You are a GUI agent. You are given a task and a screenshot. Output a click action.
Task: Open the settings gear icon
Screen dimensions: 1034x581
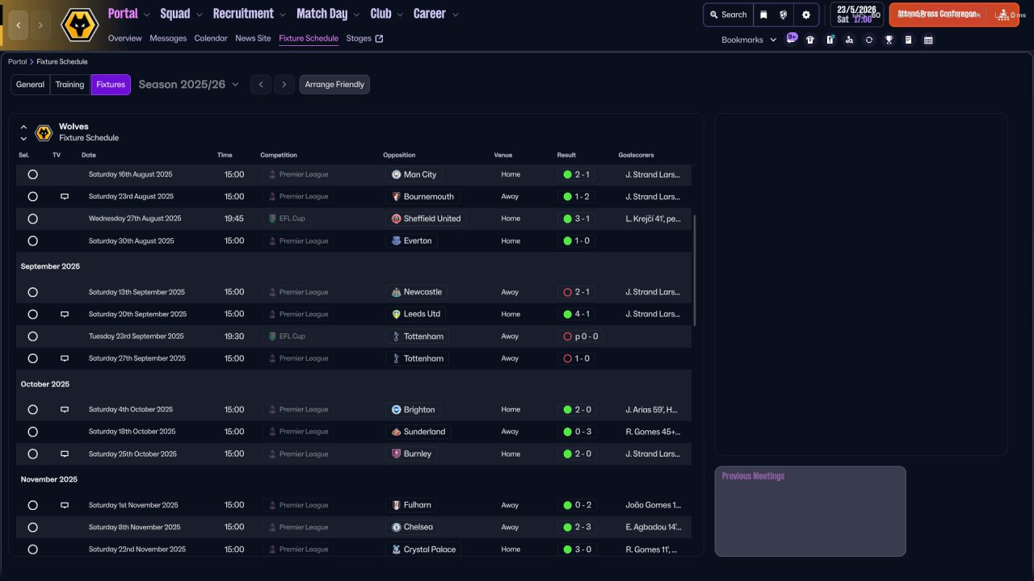805,15
